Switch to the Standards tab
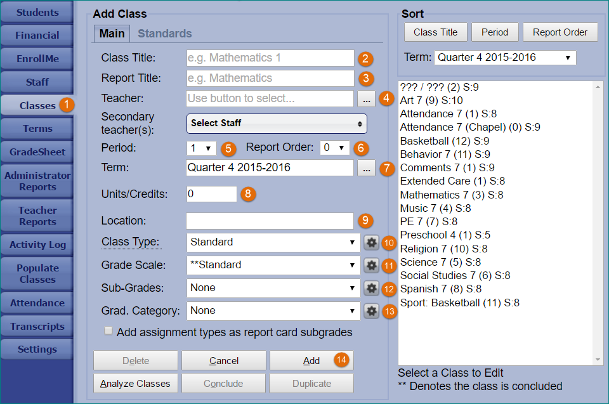The width and height of the screenshot is (609, 404). click(x=164, y=34)
